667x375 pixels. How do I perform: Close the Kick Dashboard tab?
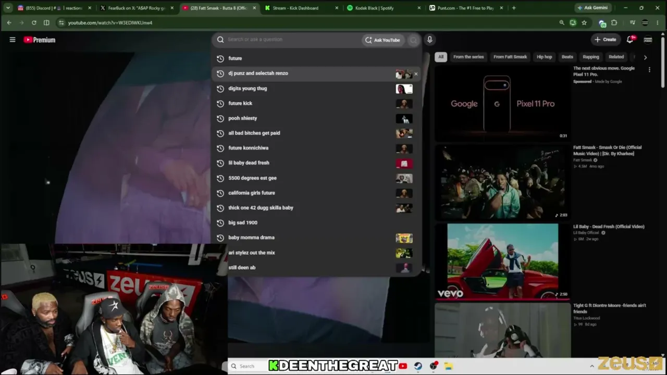click(x=337, y=8)
